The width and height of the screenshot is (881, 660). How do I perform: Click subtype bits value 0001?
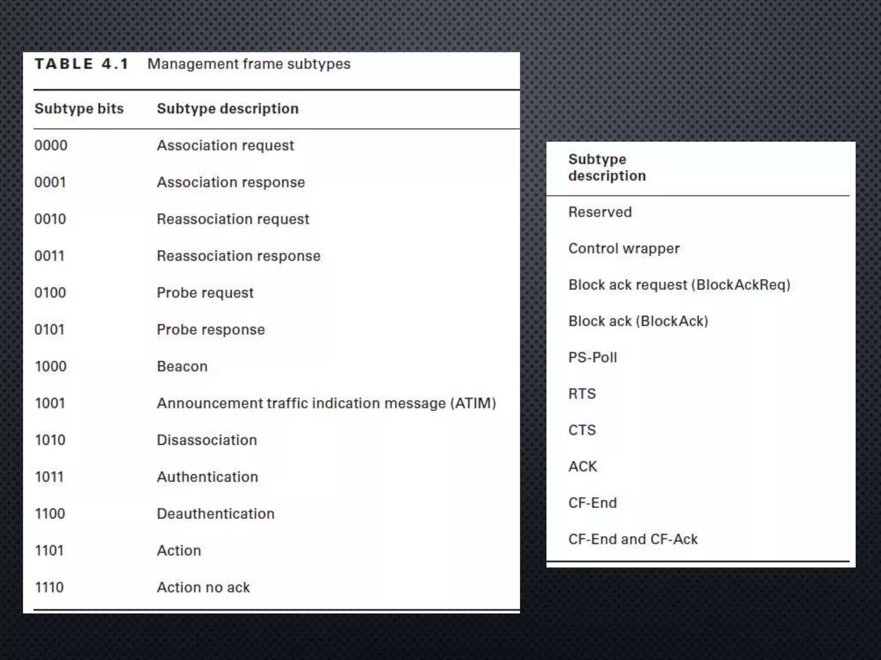point(50,183)
